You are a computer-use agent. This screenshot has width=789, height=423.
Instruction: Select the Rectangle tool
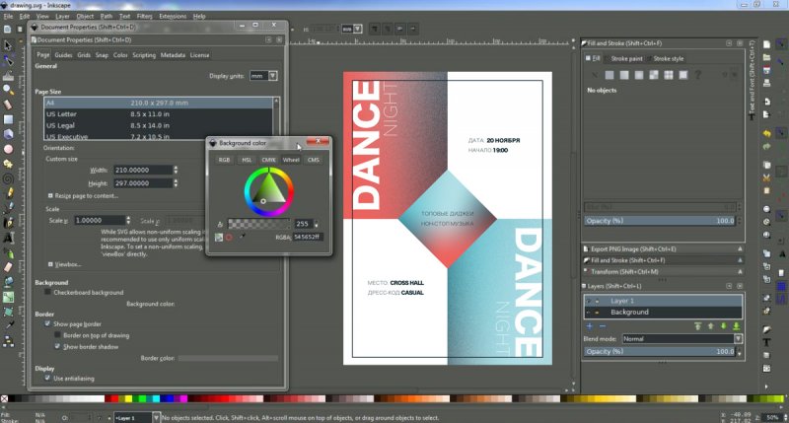(x=8, y=118)
